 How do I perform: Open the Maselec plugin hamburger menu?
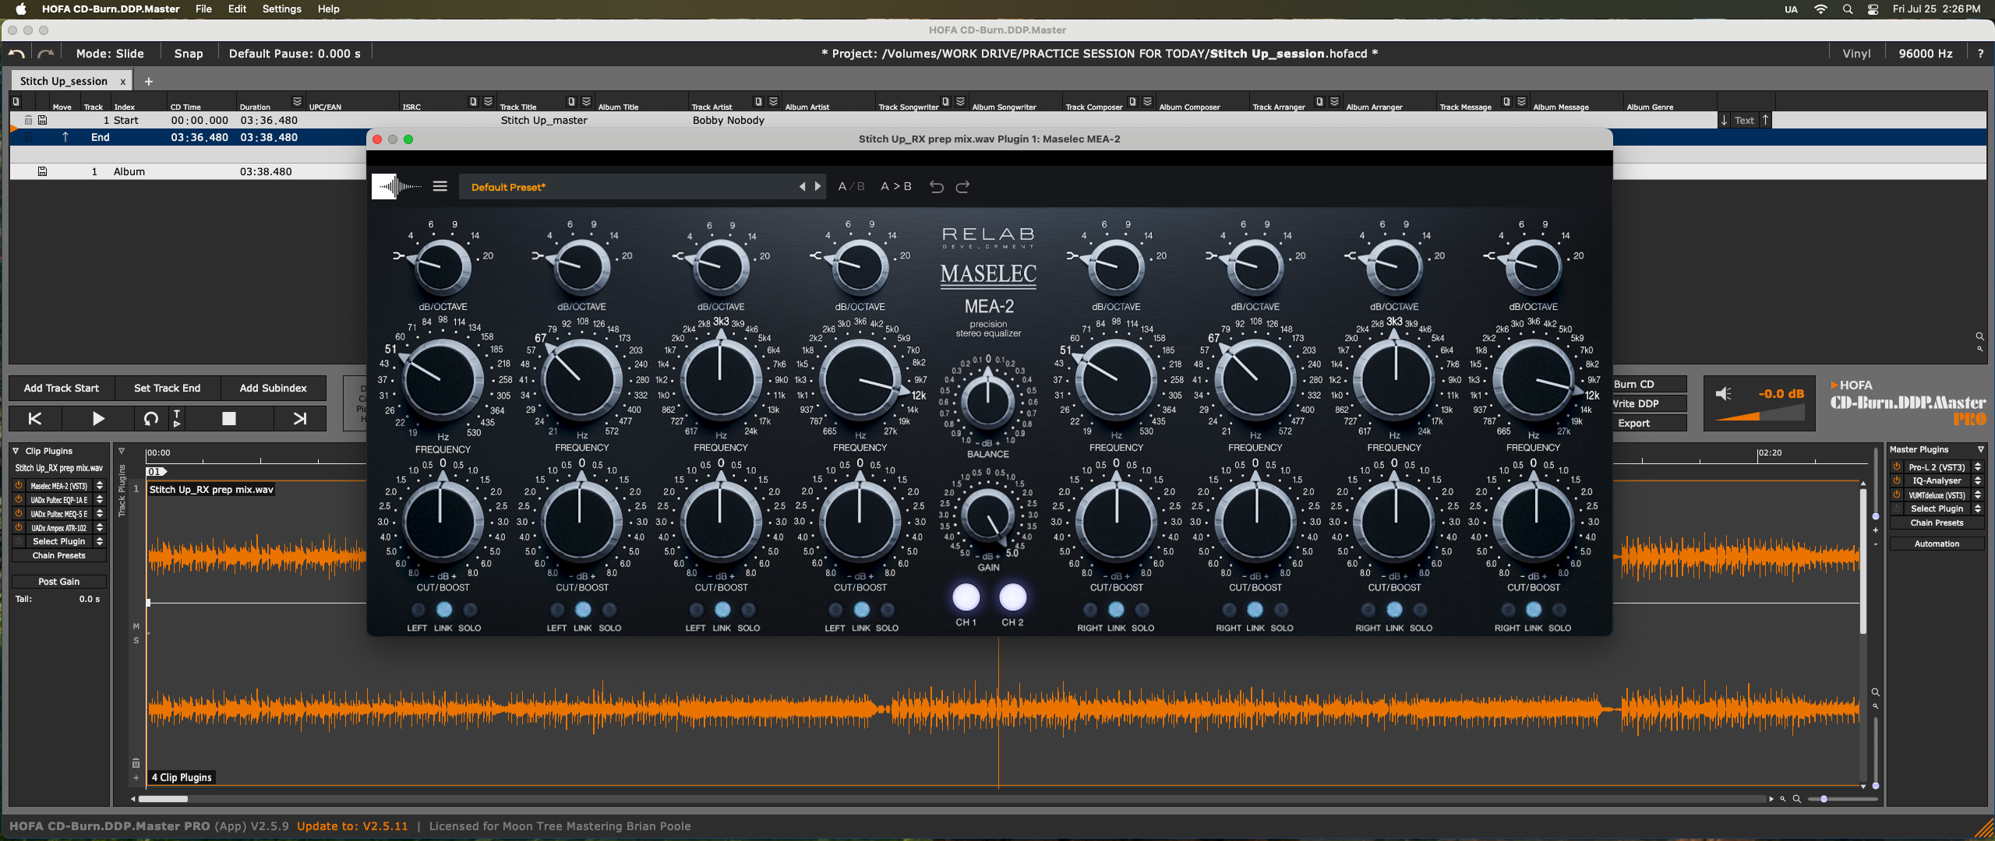point(440,187)
